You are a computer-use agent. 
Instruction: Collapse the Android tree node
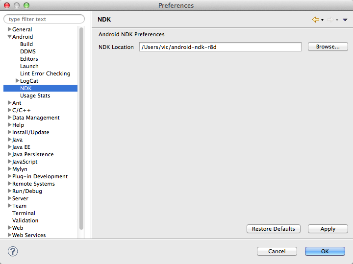pyautogui.click(x=9, y=36)
